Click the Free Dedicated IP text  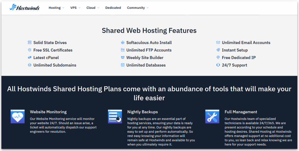click(239, 58)
